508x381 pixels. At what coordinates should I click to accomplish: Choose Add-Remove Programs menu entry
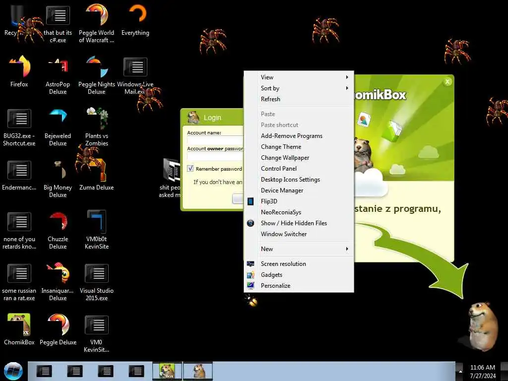299,136
